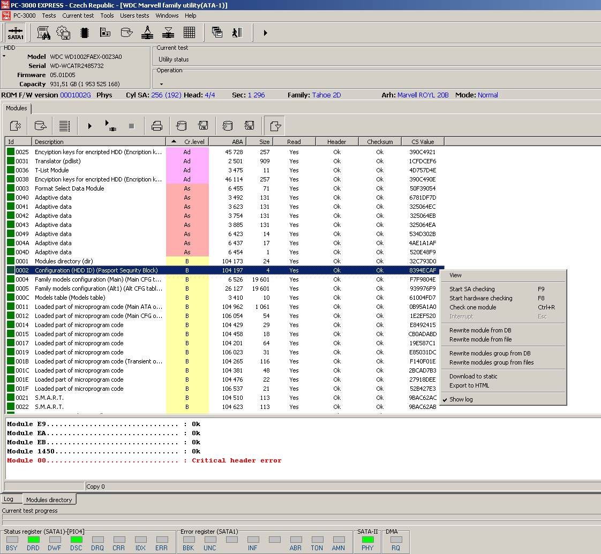The image size is (601, 554).
Task: Expand the HDD panel dropdown arrow
Action: pyautogui.click(x=4, y=56)
